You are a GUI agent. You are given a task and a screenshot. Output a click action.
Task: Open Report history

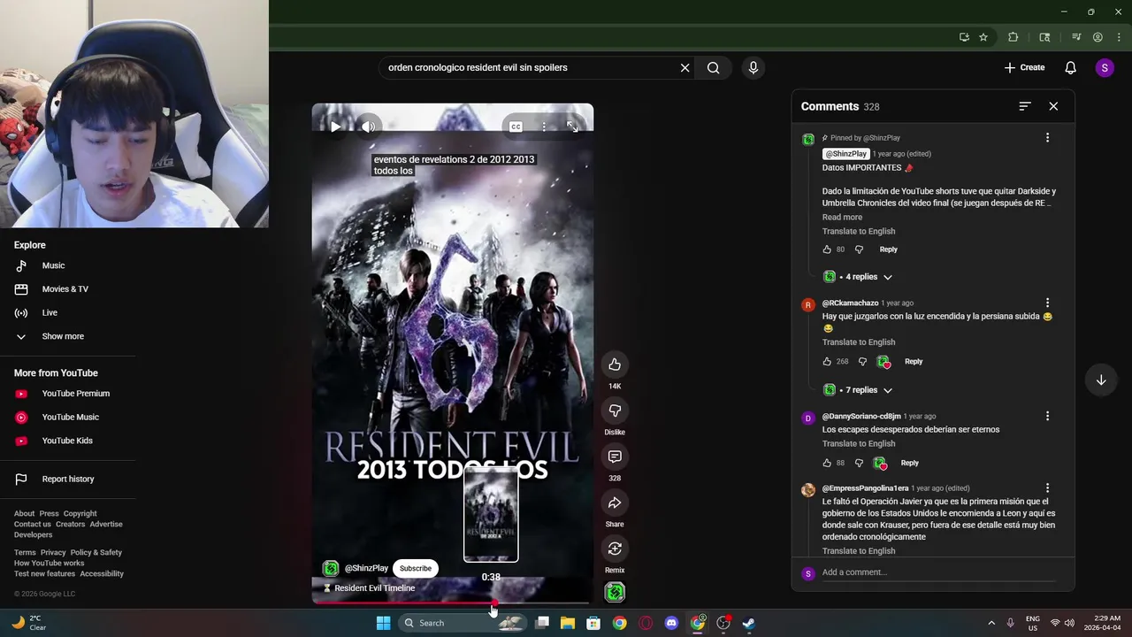67,480
